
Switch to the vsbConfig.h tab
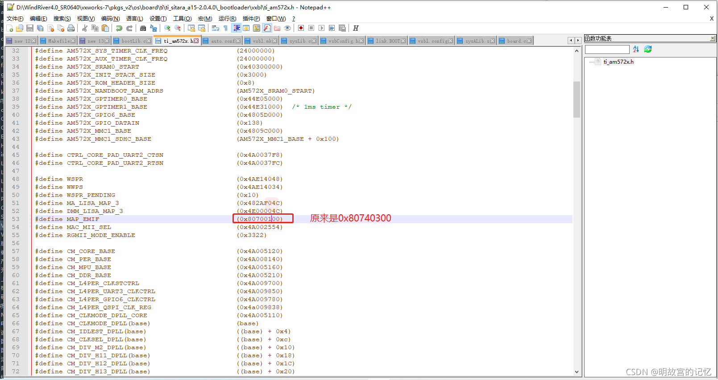(341, 41)
